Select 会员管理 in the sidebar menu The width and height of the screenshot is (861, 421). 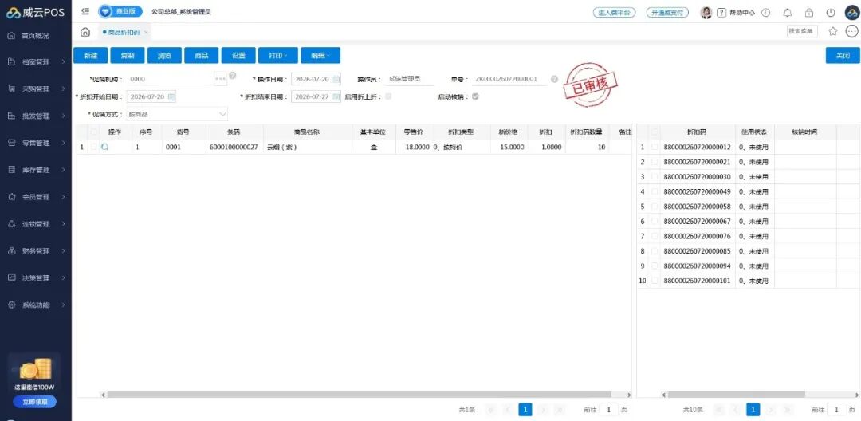click(36, 197)
